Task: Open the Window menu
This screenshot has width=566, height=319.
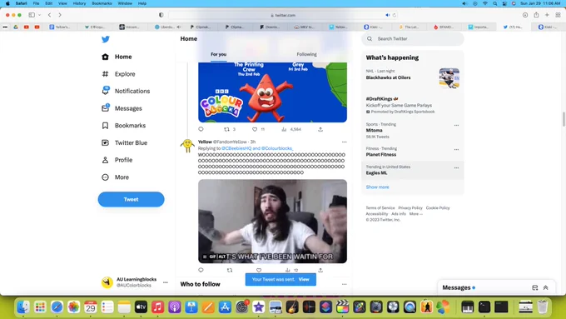Action: pyautogui.click(x=125, y=3)
